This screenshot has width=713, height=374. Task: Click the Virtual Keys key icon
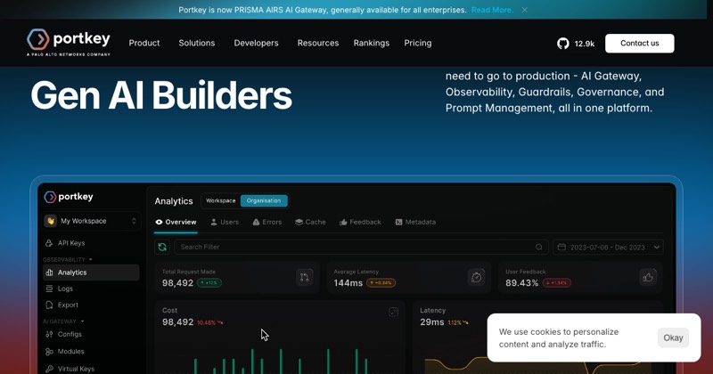49,369
